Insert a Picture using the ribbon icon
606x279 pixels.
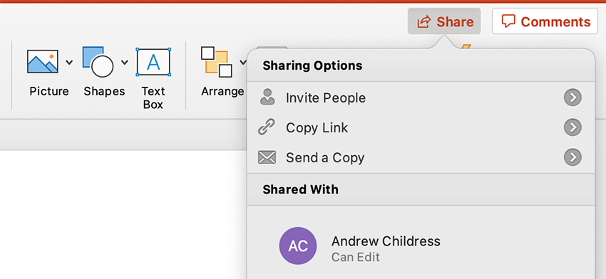coord(43,61)
